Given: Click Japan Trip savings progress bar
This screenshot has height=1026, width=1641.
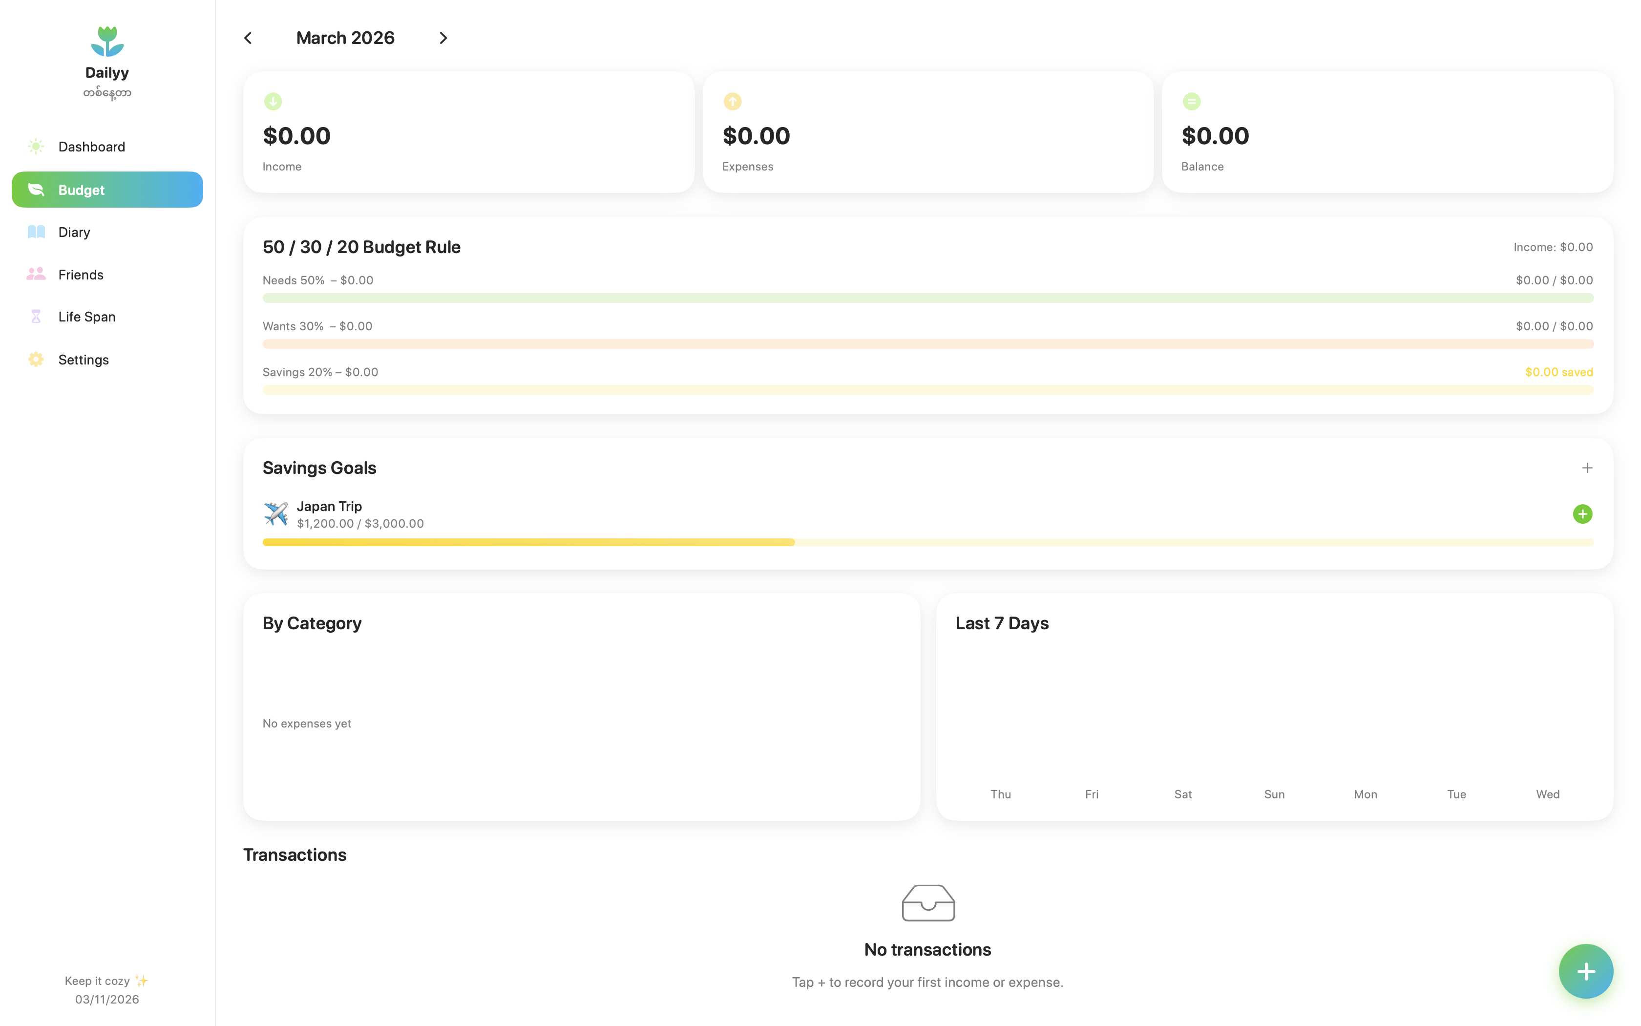Looking at the screenshot, I should click(927, 542).
